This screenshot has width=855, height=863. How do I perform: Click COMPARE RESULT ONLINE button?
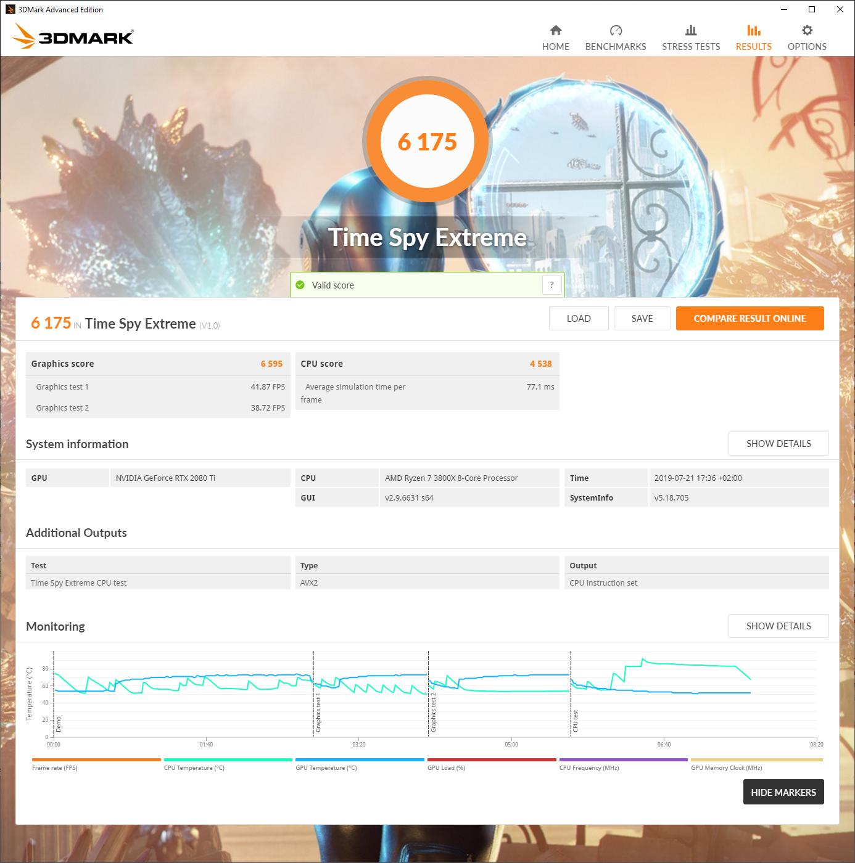pyautogui.click(x=750, y=318)
